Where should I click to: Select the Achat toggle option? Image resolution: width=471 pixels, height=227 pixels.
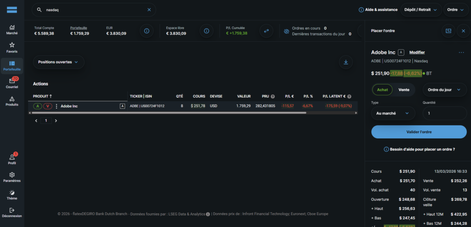(x=383, y=90)
